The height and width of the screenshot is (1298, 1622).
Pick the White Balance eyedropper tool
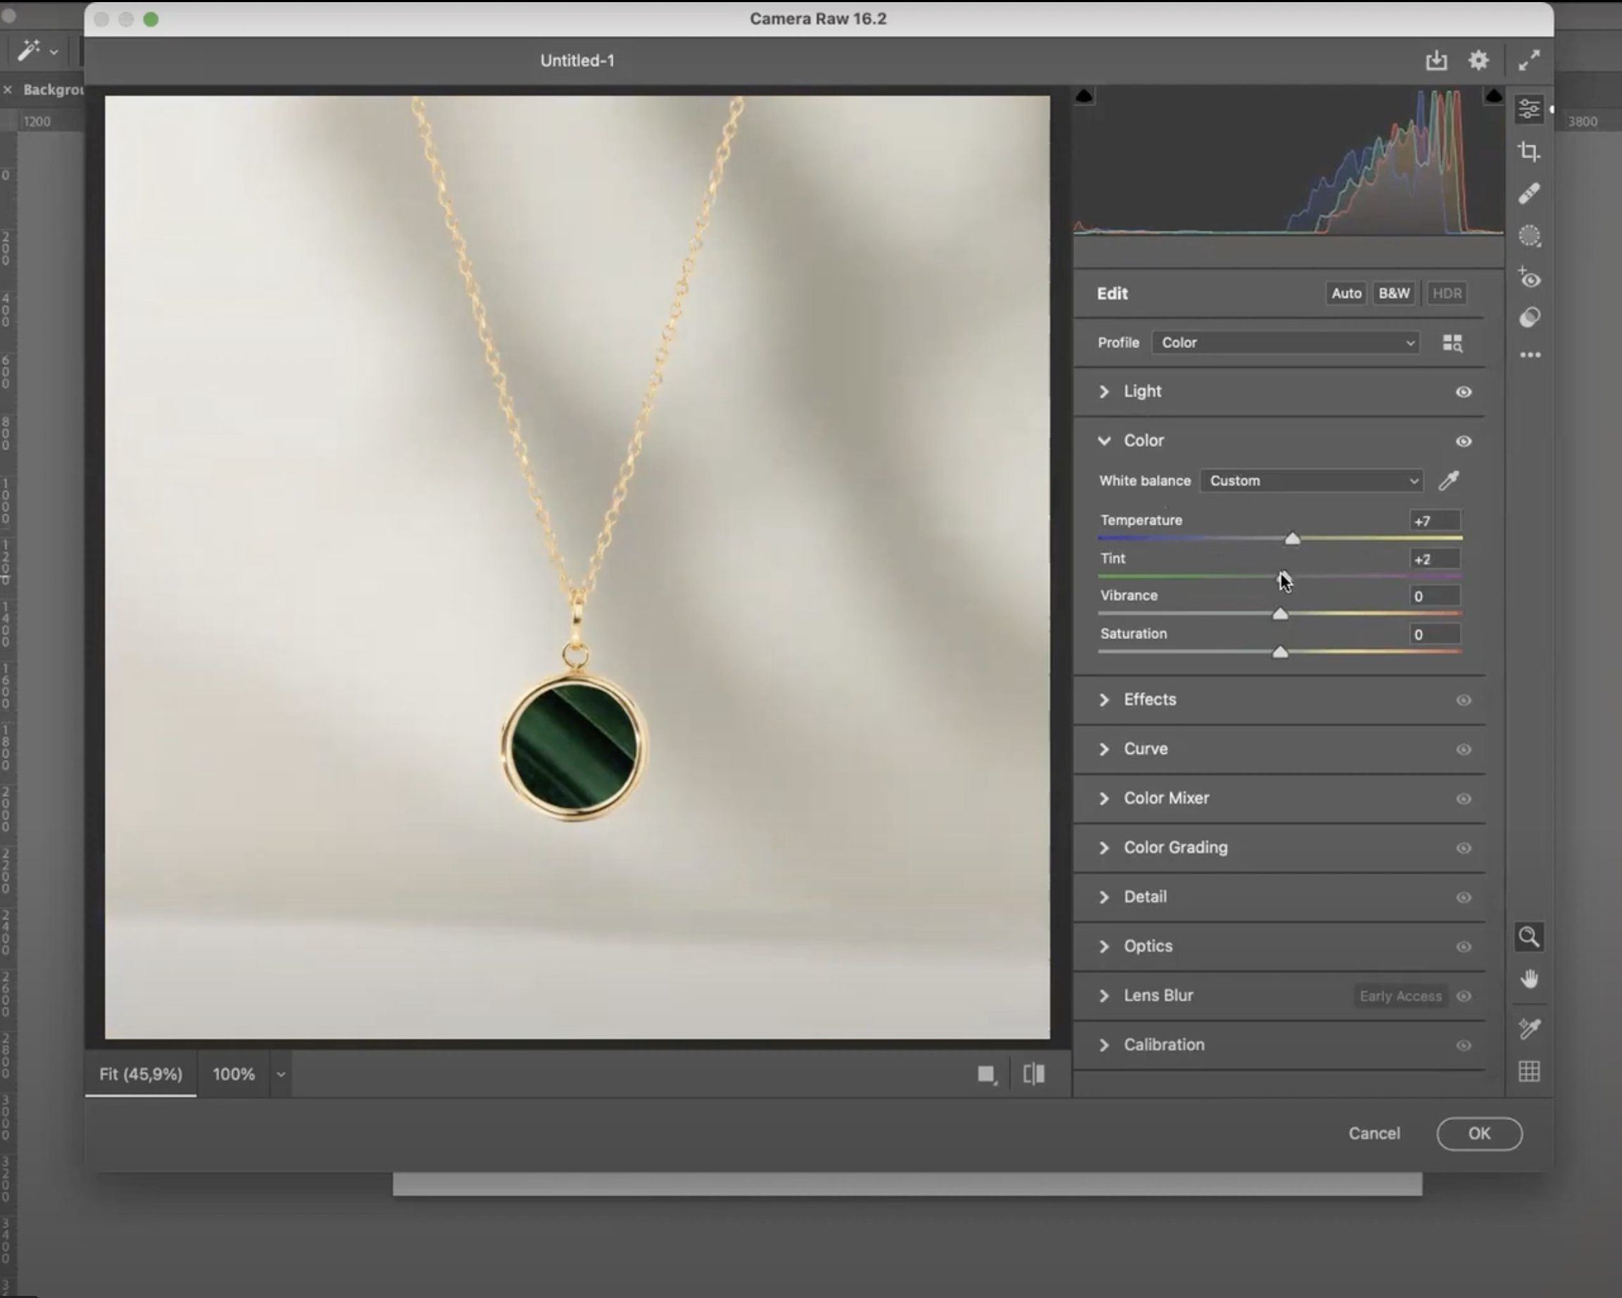pos(1449,480)
